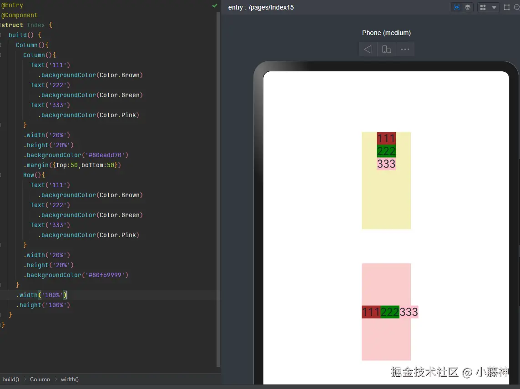Click the green checkmark inspection indicator

215,5
